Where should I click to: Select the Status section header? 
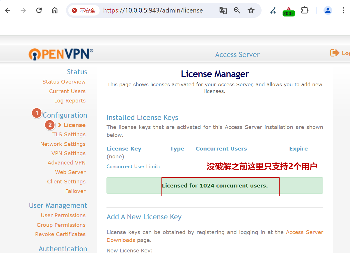point(77,72)
